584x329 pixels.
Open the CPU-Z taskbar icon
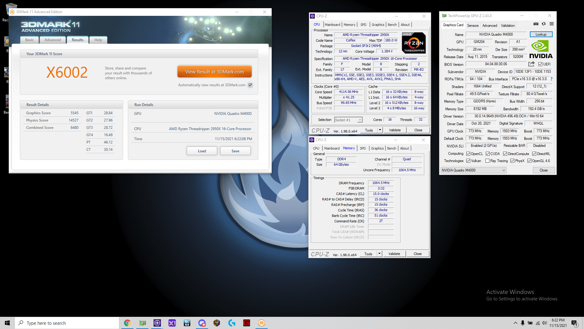157,323
